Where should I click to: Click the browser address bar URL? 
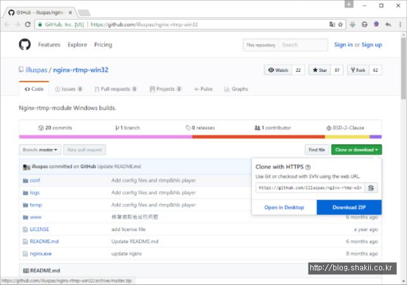(x=144, y=24)
